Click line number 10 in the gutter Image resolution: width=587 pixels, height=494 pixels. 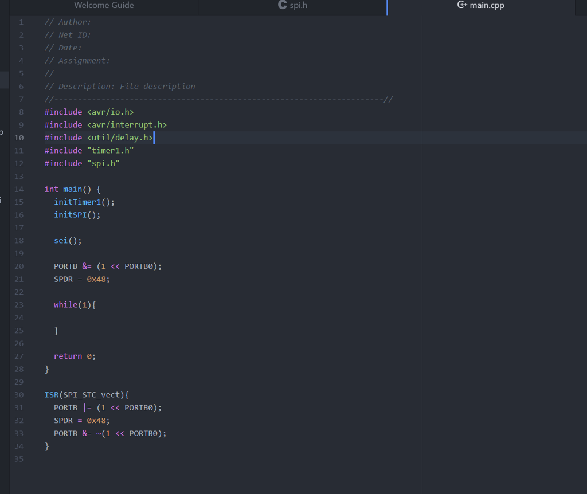click(x=19, y=138)
